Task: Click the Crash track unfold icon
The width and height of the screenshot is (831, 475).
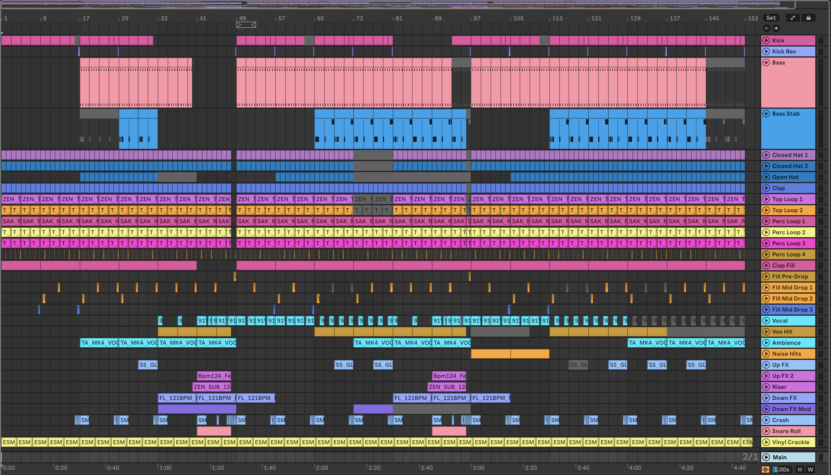Action: point(766,420)
